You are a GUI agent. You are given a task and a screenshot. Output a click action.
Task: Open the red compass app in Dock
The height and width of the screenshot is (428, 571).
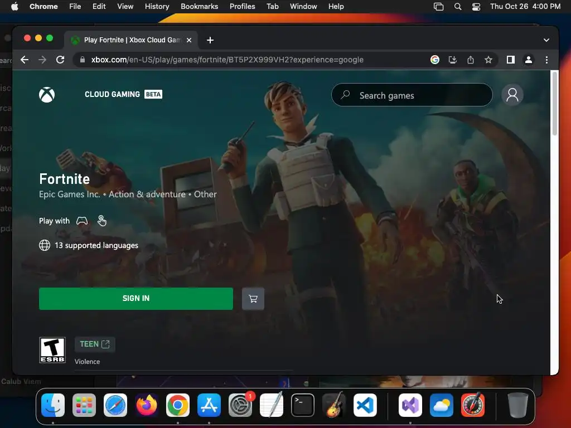[x=473, y=405]
